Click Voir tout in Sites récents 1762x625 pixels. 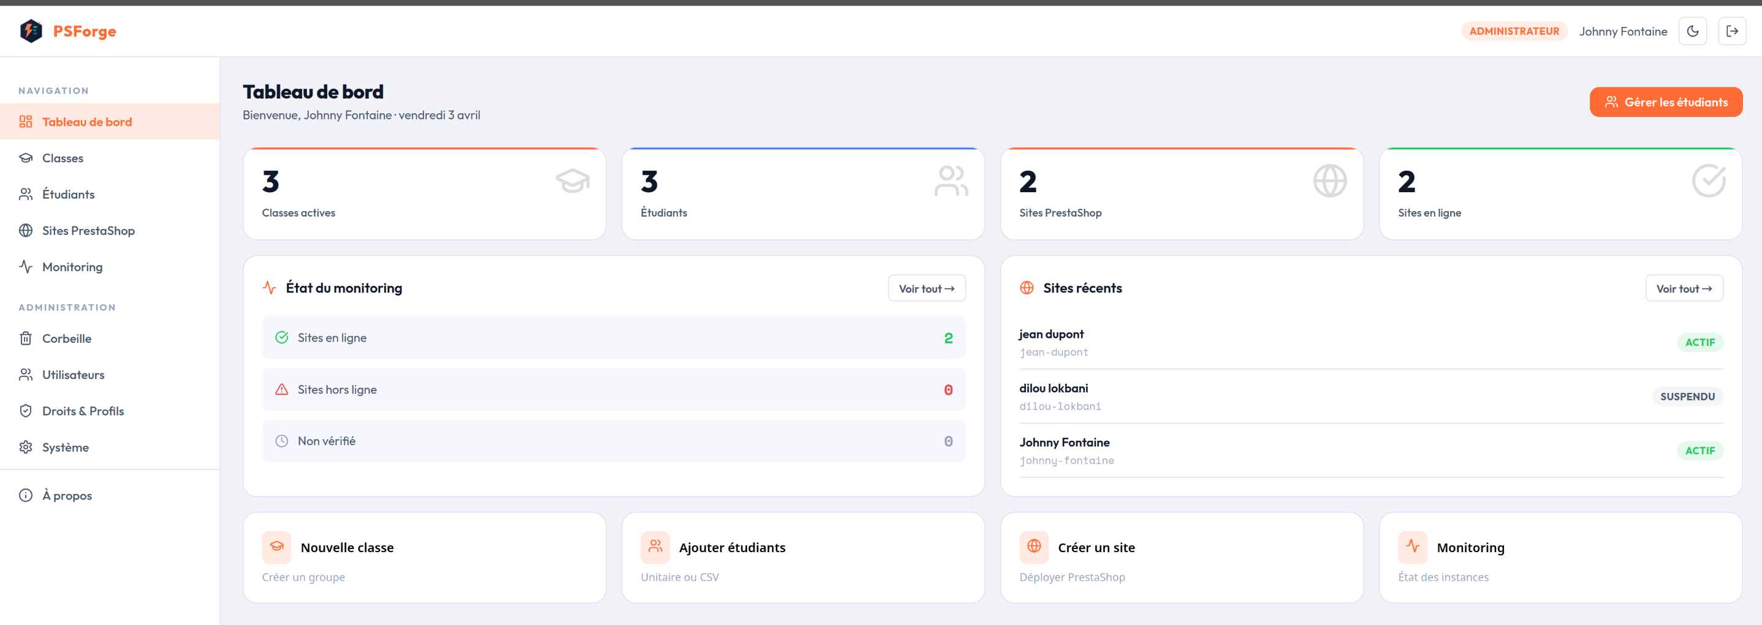1684,288
